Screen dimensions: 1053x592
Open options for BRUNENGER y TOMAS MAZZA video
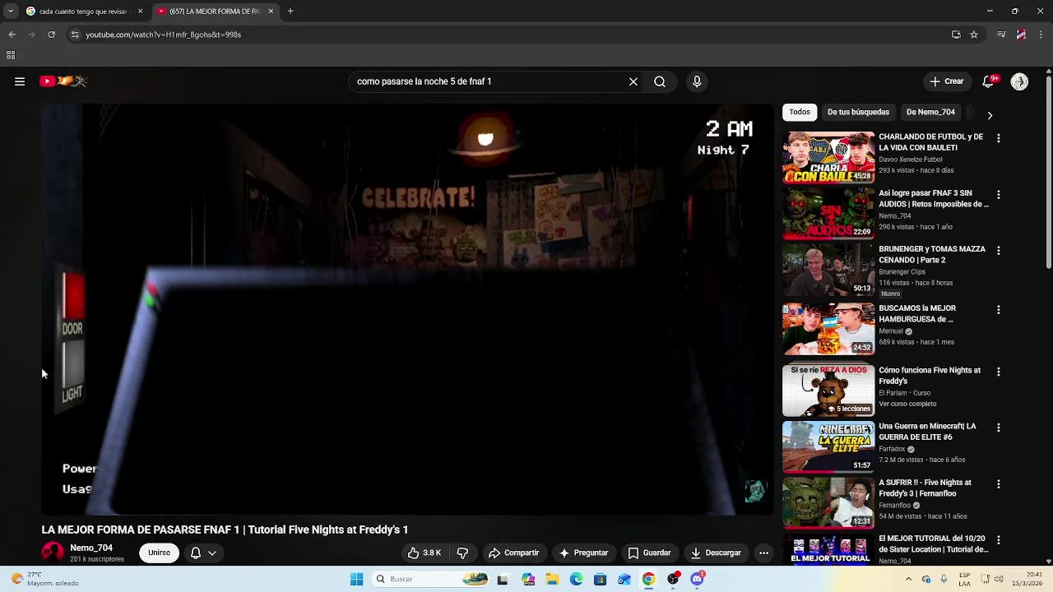[999, 251]
